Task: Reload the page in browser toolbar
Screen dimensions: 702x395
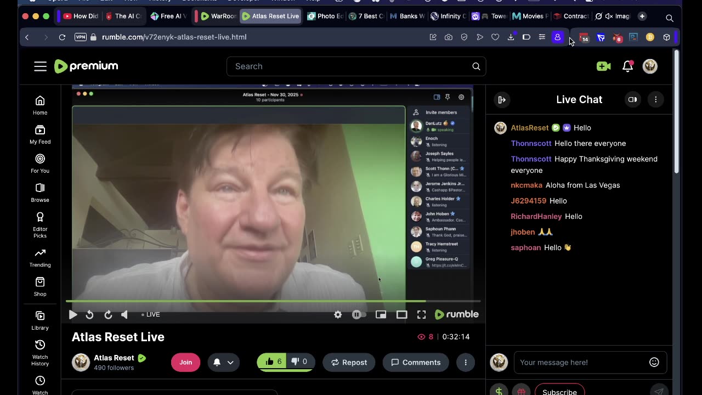Action: tap(62, 37)
